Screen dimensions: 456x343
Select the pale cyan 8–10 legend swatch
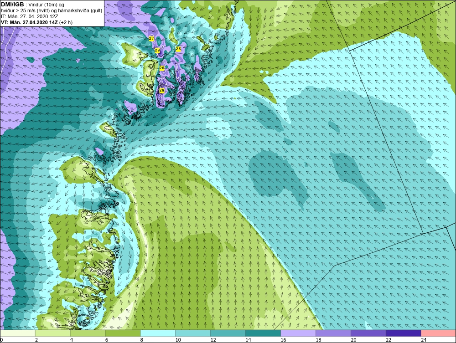click(x=158, y=333)
